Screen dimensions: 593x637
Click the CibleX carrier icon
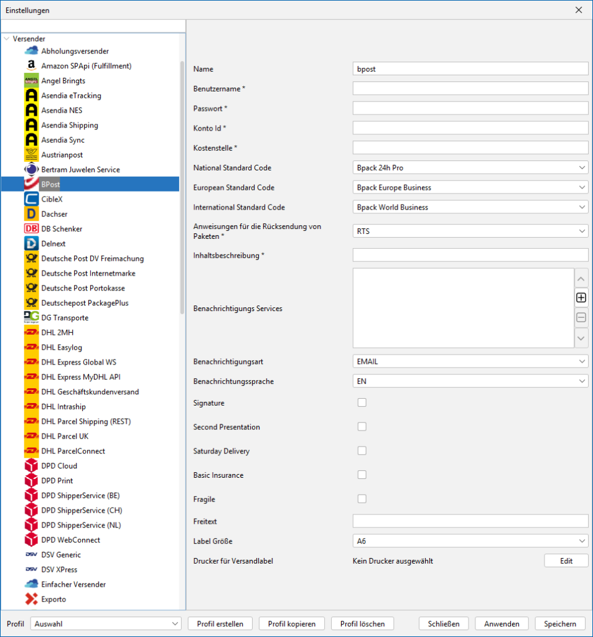pos(30,199)
